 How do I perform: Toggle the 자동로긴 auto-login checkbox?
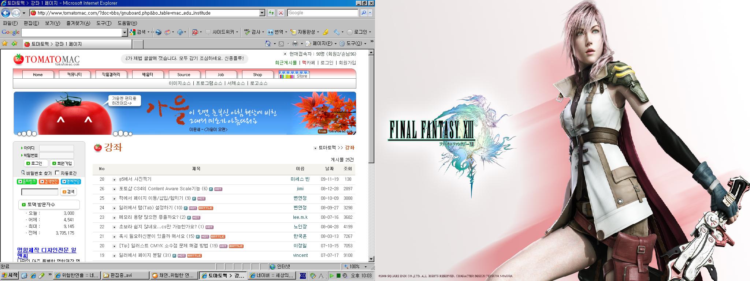[57, 173]
